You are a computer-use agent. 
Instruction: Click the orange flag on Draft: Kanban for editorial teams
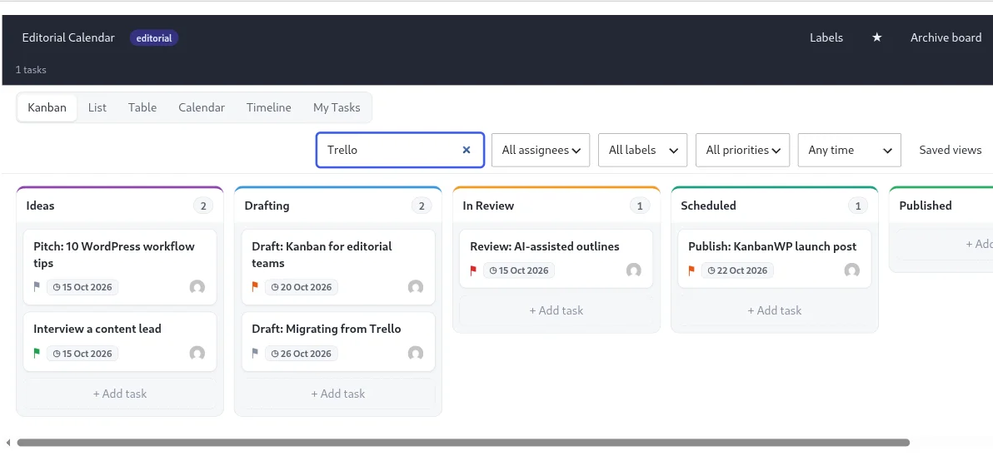tap(255, 286)
